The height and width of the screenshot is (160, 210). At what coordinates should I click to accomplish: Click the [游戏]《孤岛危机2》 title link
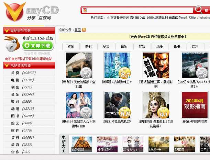point(117,122)
